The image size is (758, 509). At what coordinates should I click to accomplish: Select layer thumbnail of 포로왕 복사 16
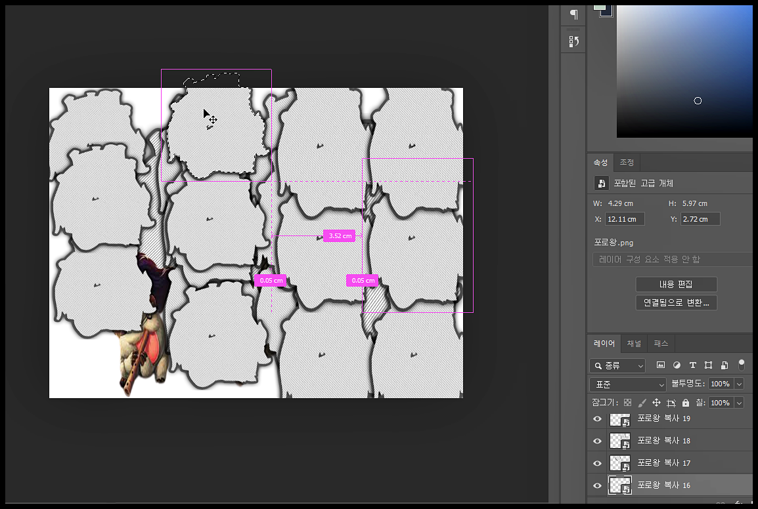pyautogui.click(x=620, y=485)
